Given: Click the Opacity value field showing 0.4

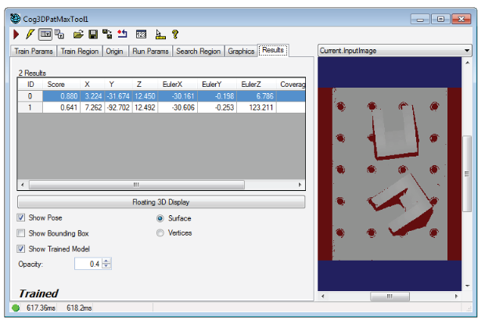Looking at the screenshot, I should click(88, 264).
